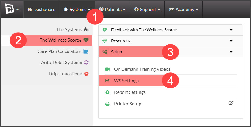Screen dimensions: 251x127
Task: Open the Support menu
Action: (x=147, y=10)
